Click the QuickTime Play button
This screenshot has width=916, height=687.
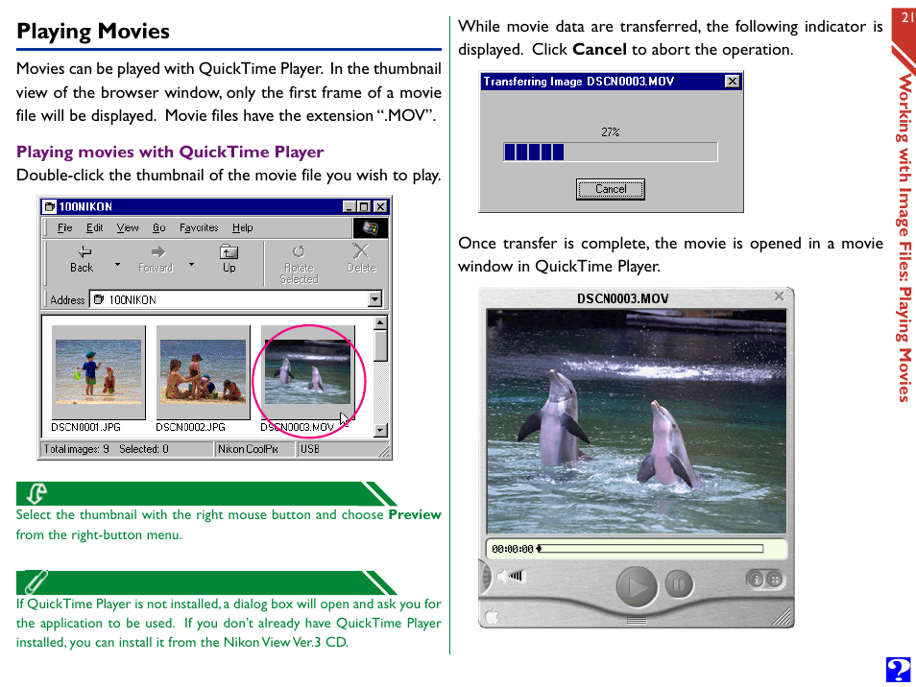click(x=637, y=586)
